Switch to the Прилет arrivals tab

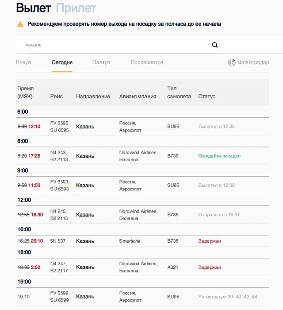click(76, 8)
